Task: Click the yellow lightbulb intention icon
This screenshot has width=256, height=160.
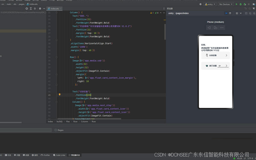Action: (60, 95)
